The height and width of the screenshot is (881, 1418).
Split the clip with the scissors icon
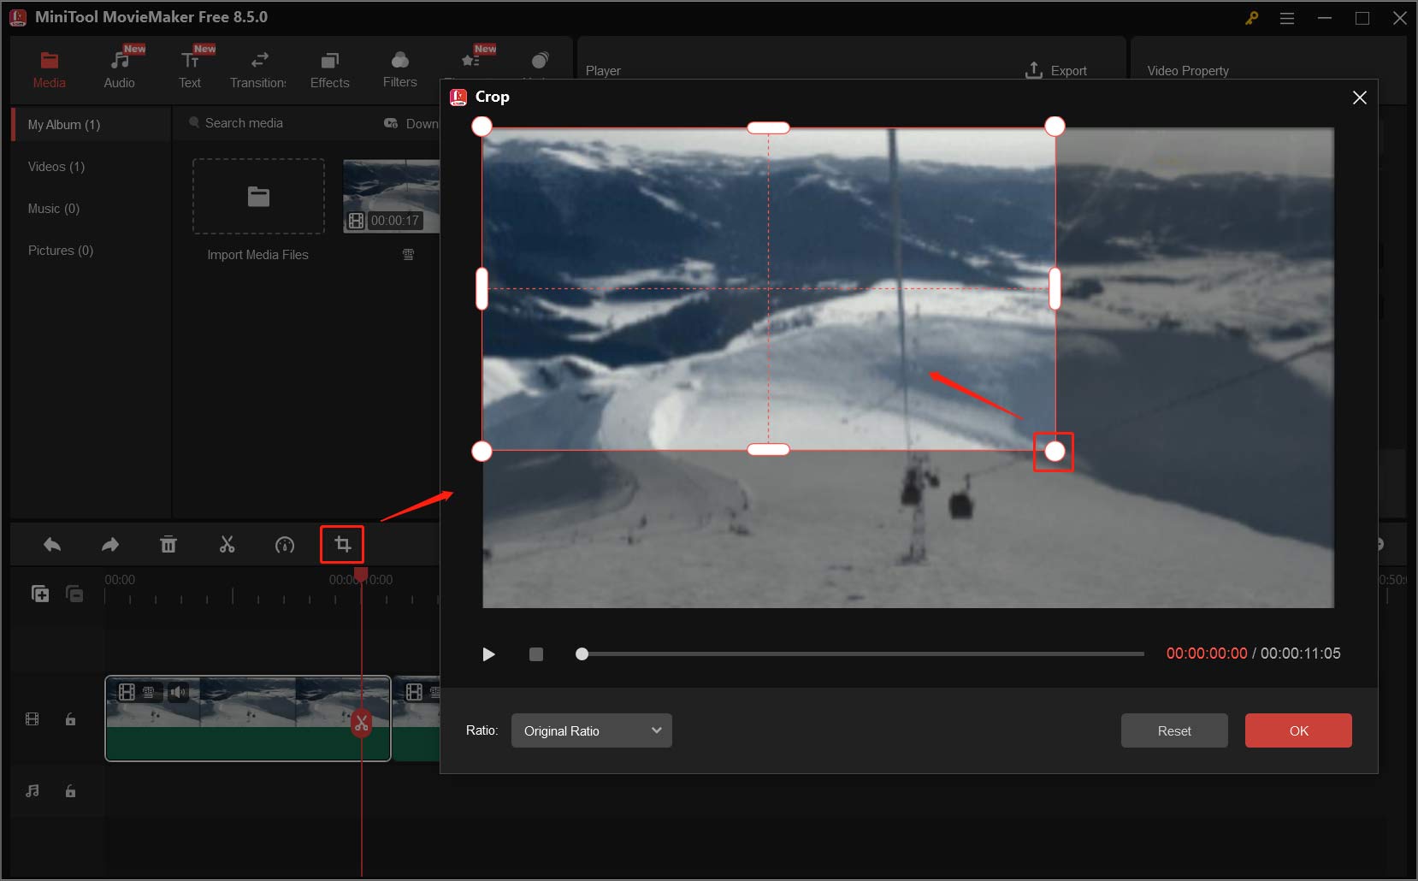[227, 544]
